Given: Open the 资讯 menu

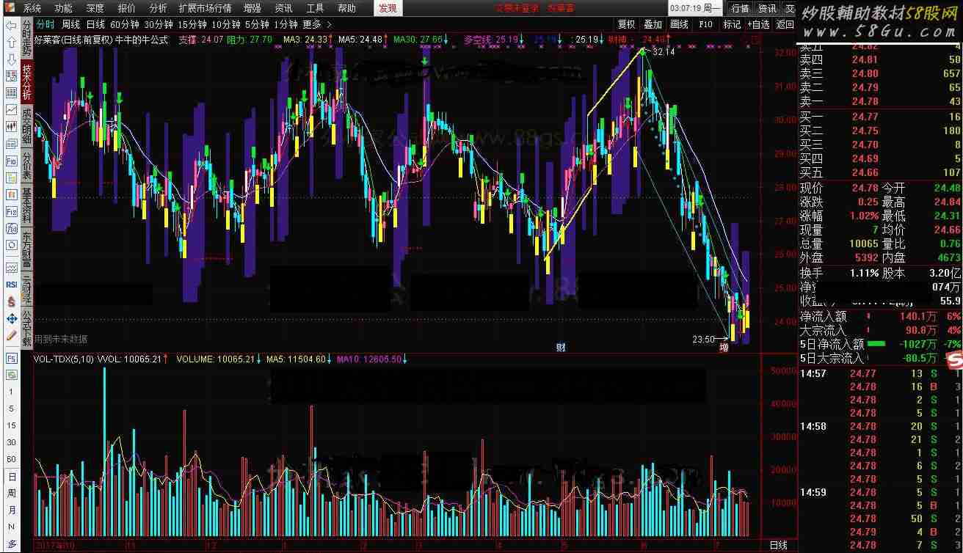Looking at the screenshot, I should 283,8.
